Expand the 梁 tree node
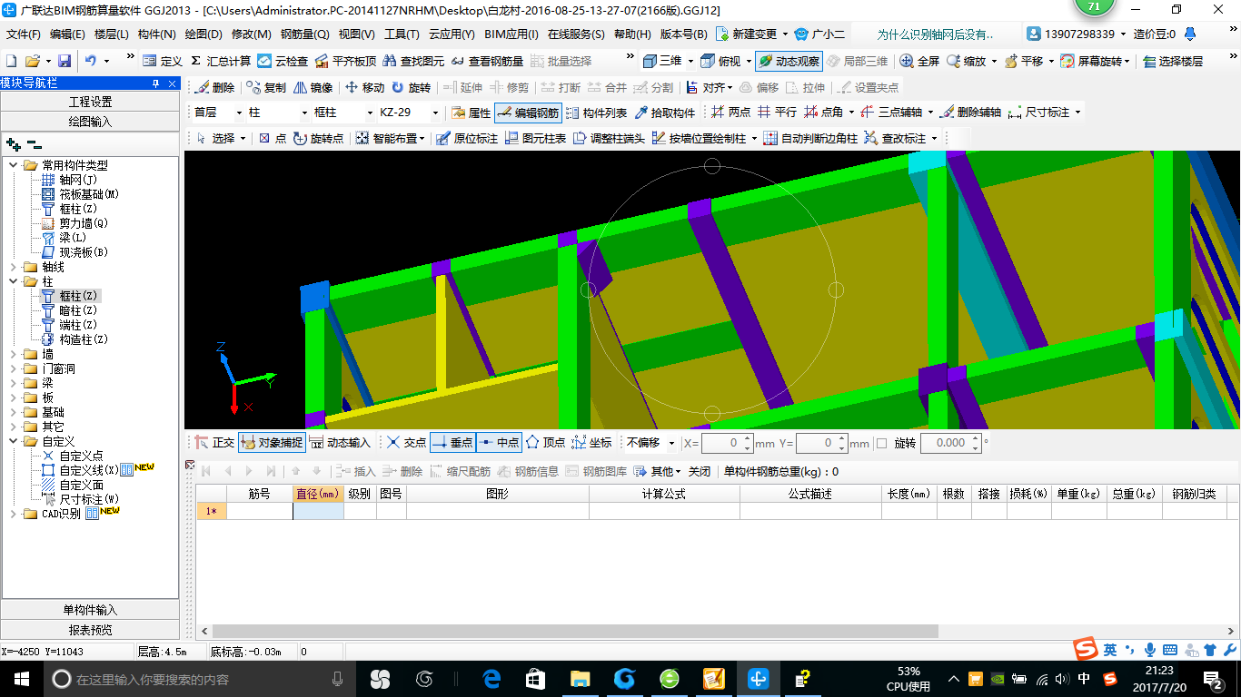The image size is (1241, 697). (14, 383)
